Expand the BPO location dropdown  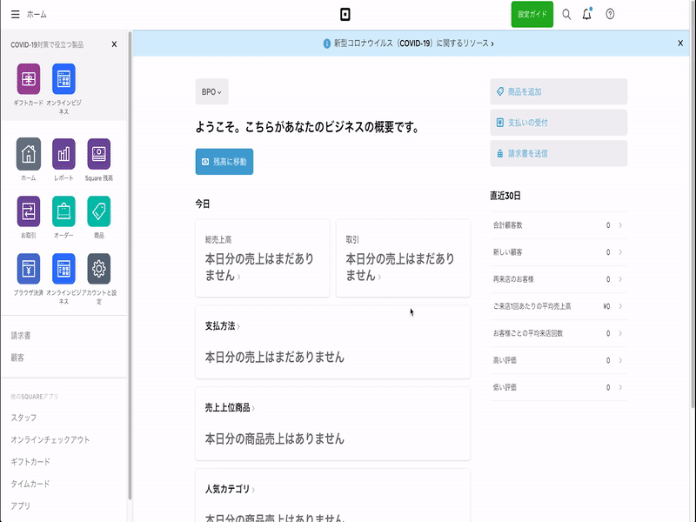point(211,91)
